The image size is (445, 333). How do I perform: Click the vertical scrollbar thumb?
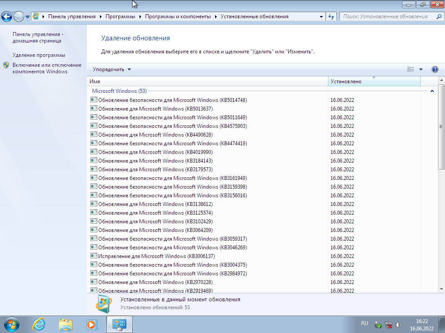pyautogui.click(x=442, y=127)
